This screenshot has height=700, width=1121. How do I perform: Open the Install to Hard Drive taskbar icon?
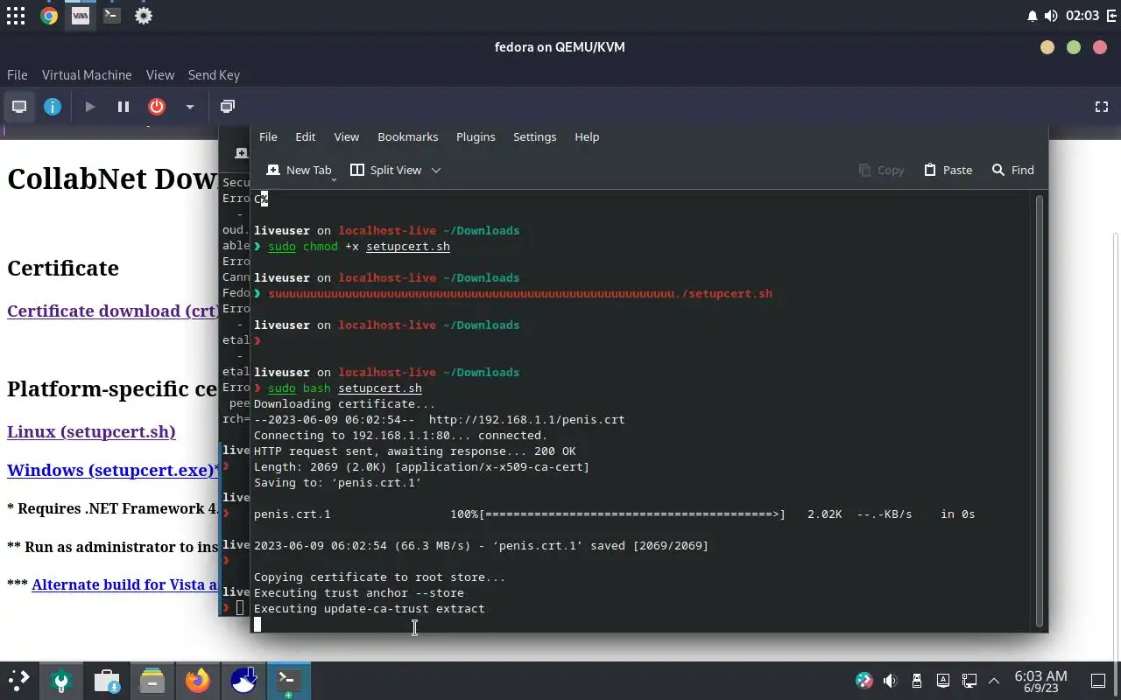click(x=243, y=681)
